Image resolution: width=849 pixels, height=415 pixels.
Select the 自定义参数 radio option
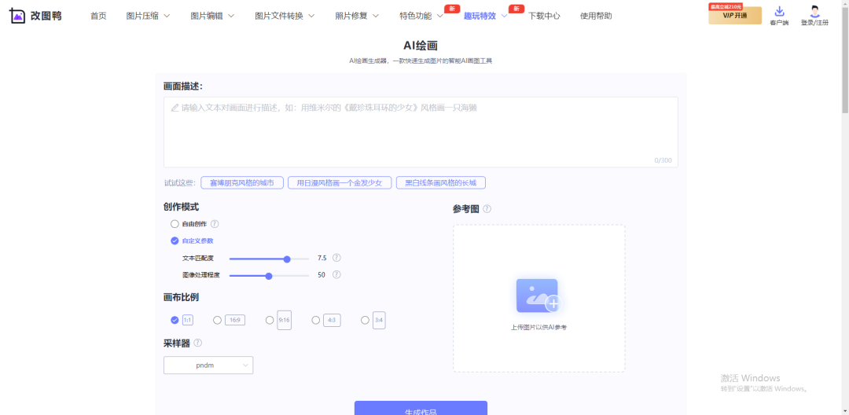click(x=175, y=241)
